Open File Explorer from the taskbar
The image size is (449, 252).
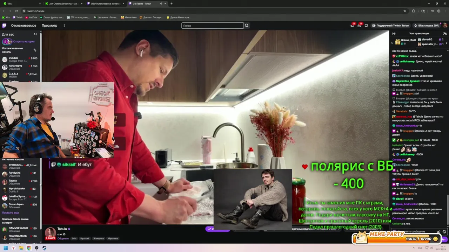point(21,248)
